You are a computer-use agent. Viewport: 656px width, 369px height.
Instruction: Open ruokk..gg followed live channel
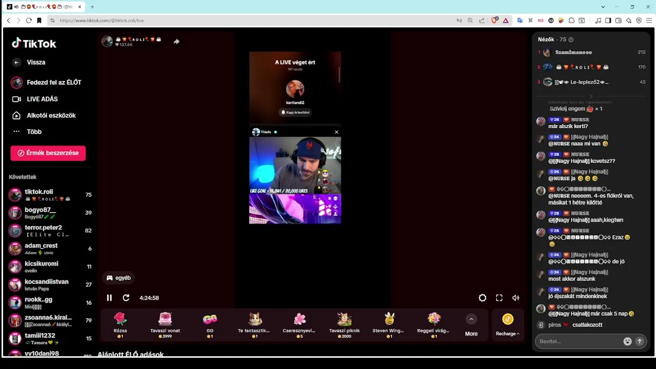[50, 302]
